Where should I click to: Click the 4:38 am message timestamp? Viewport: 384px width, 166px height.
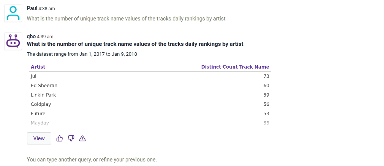pyautogui.click(x=47, y=9)
